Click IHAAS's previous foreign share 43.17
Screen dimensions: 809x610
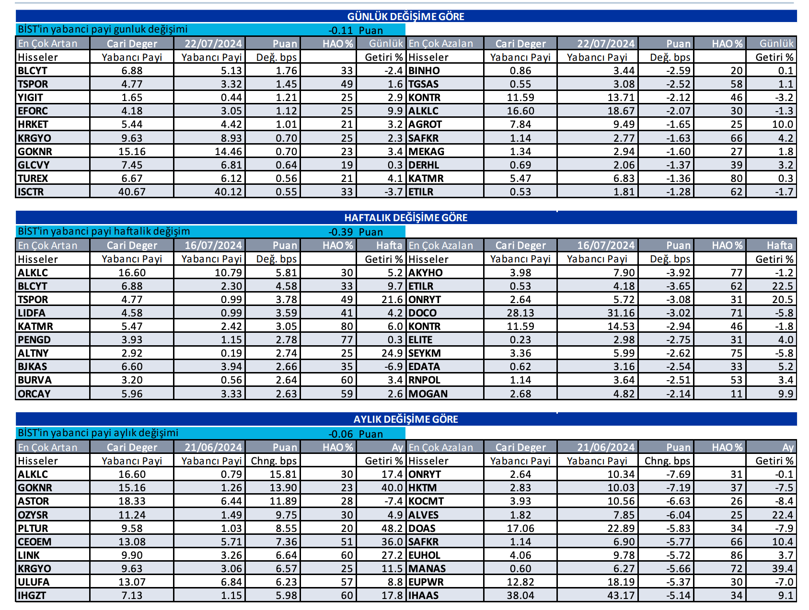pos(621,596)
